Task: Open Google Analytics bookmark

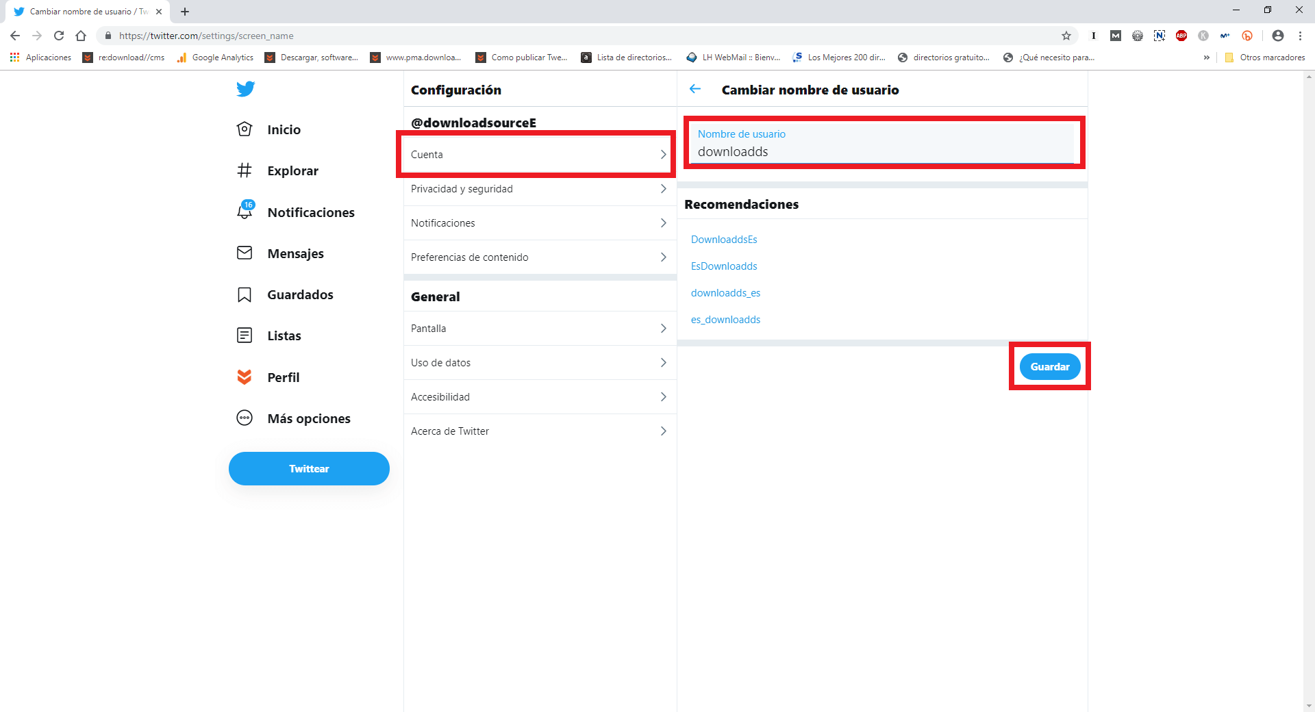Action: tap(215, 58)
